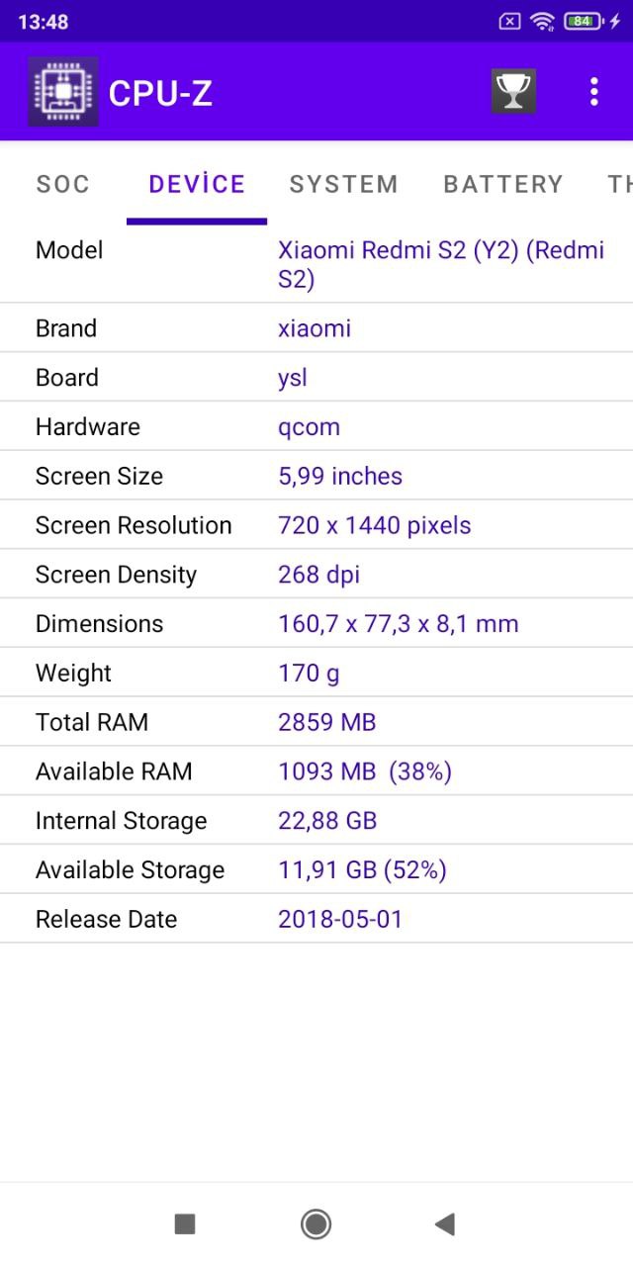This screenshot has width=633, height=1266.
Task: Tap the 13:48 clock in status bar
Action: coord(44,21)
